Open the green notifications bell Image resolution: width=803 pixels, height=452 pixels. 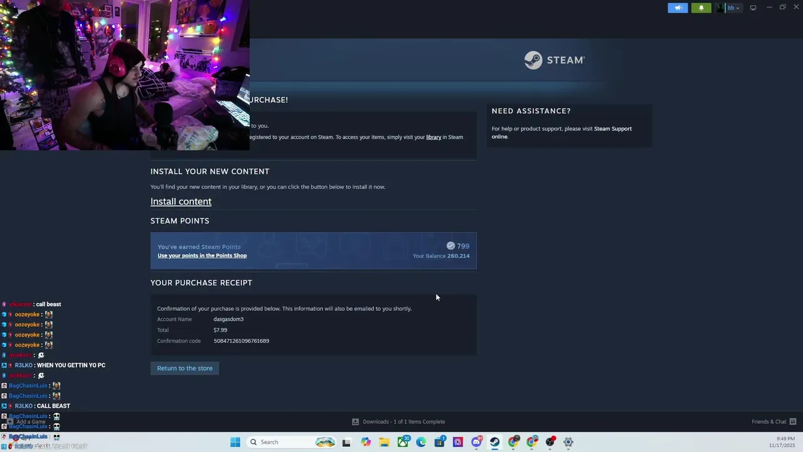coord(701,8)
